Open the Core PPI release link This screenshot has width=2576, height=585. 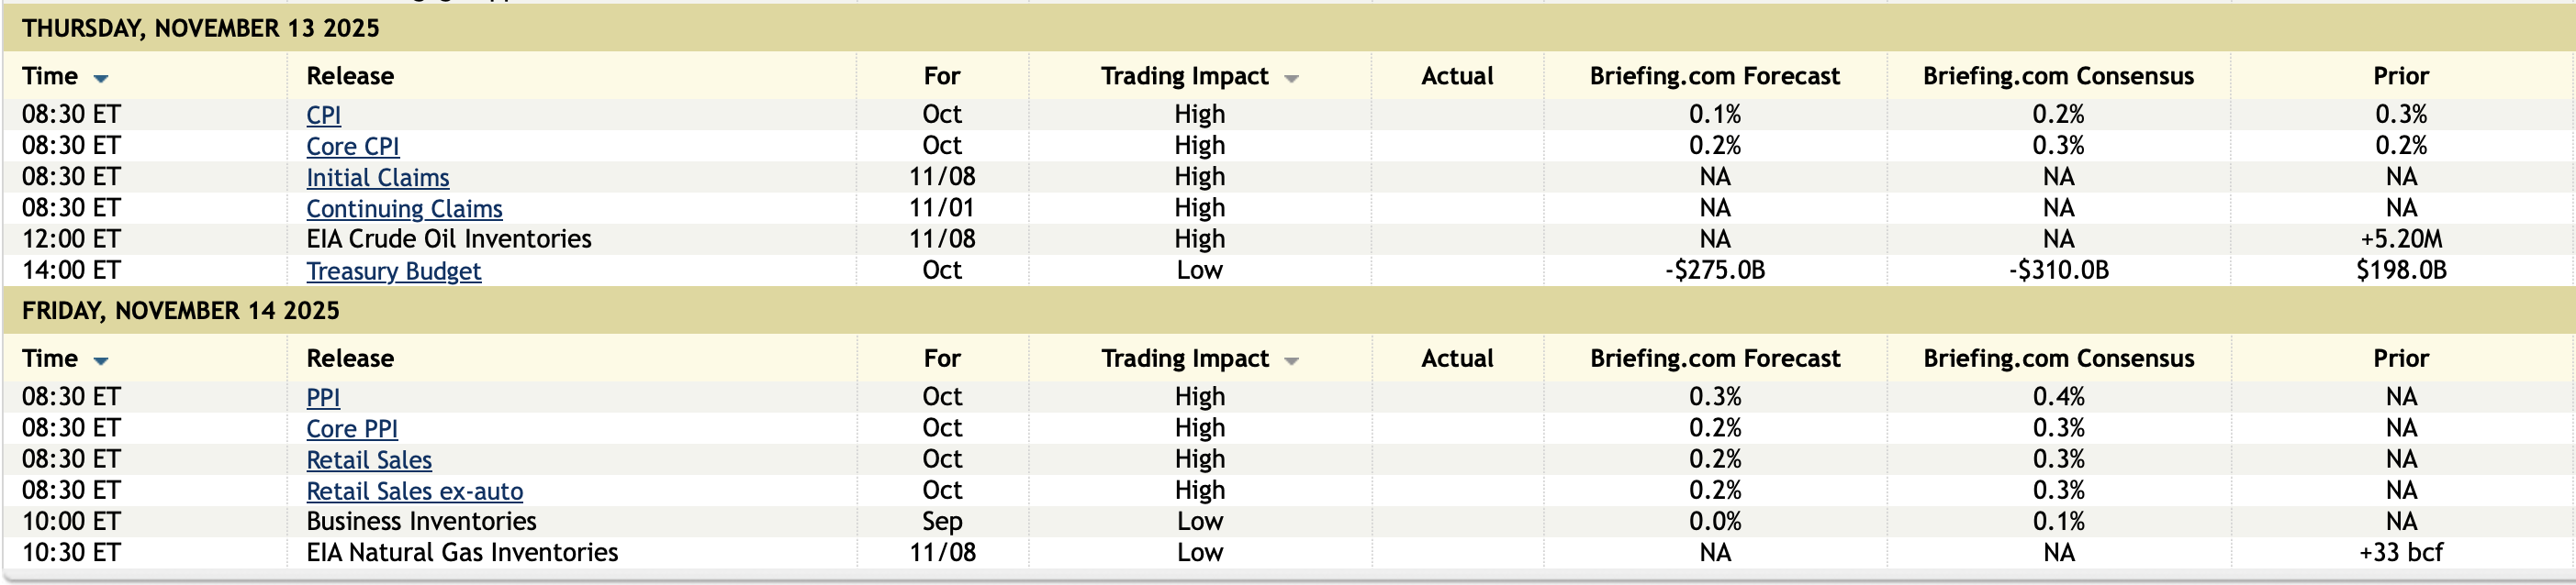click(x=352, y=428)
